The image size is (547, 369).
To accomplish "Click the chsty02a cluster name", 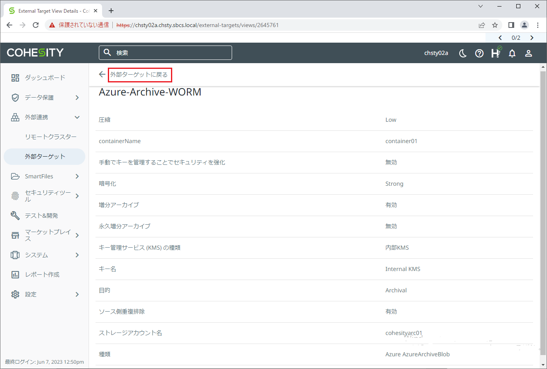I will point(436,53).
